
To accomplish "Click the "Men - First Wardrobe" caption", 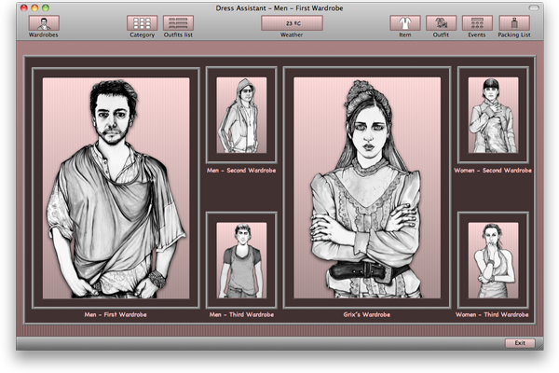I will coord(116,315).
